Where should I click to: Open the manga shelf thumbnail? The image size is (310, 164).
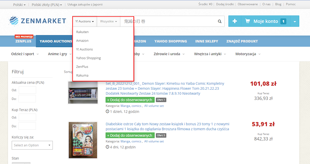(83, 92)
